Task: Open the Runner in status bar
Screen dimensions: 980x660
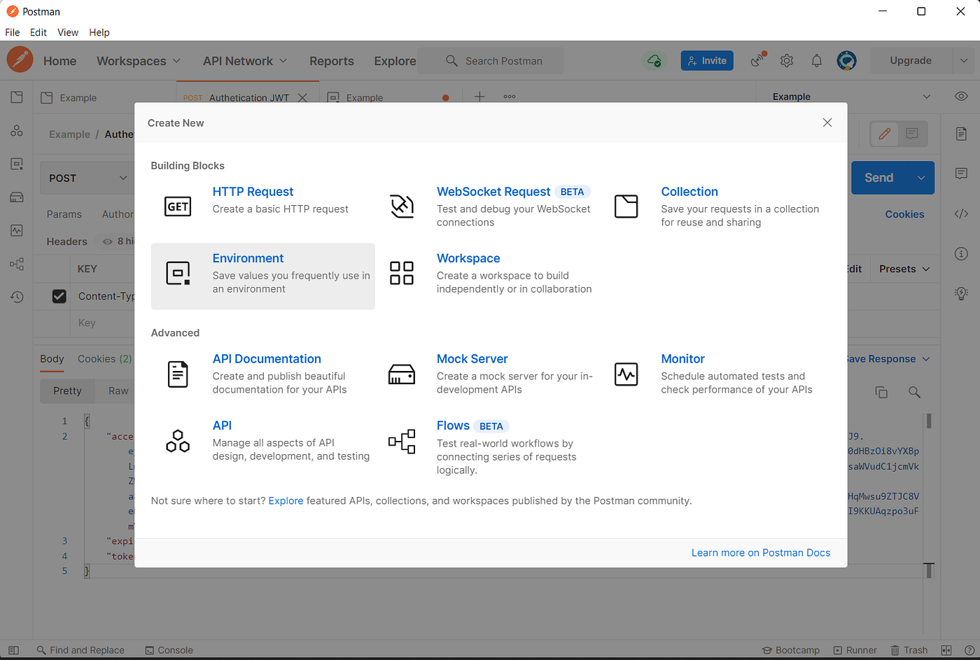Action: [x=855, y=650]
